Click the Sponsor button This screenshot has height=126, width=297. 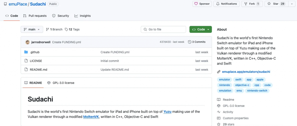202,4
